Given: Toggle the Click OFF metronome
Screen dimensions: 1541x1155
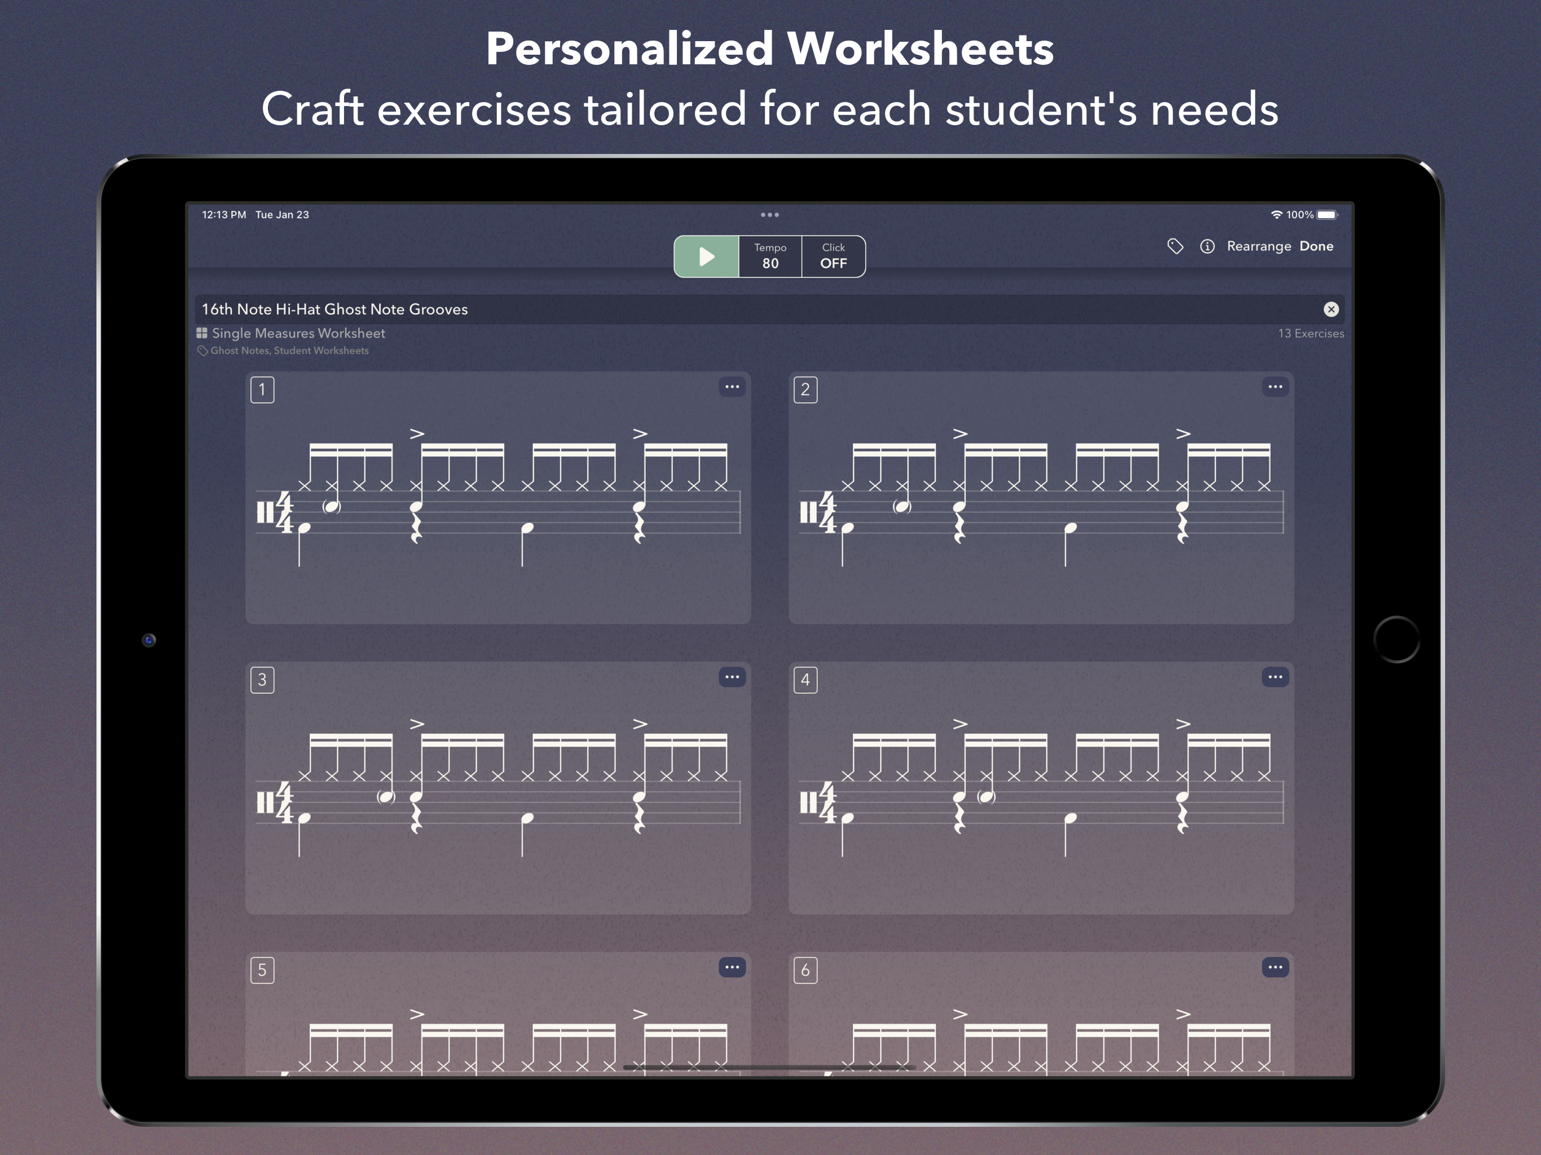Looking at the screenshot, I should 833,257.
